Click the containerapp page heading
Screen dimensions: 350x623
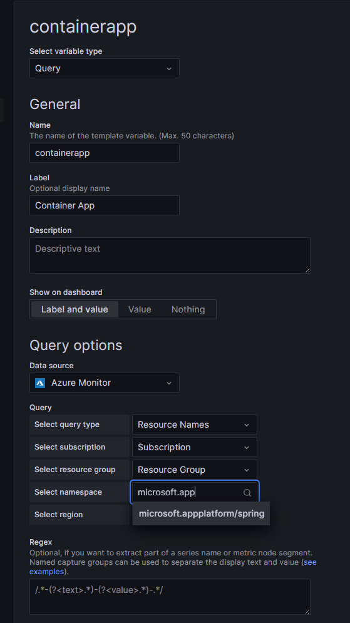[x=83, y=27]
